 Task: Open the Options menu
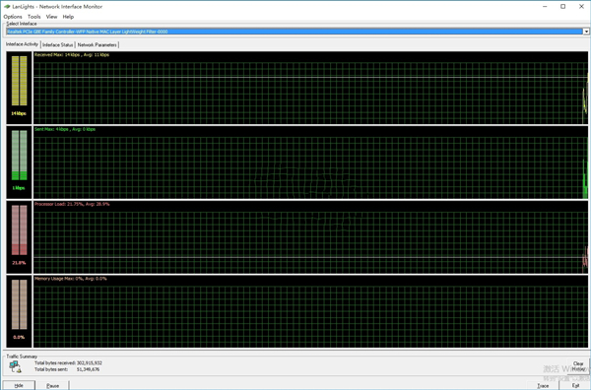pos(13,17)
